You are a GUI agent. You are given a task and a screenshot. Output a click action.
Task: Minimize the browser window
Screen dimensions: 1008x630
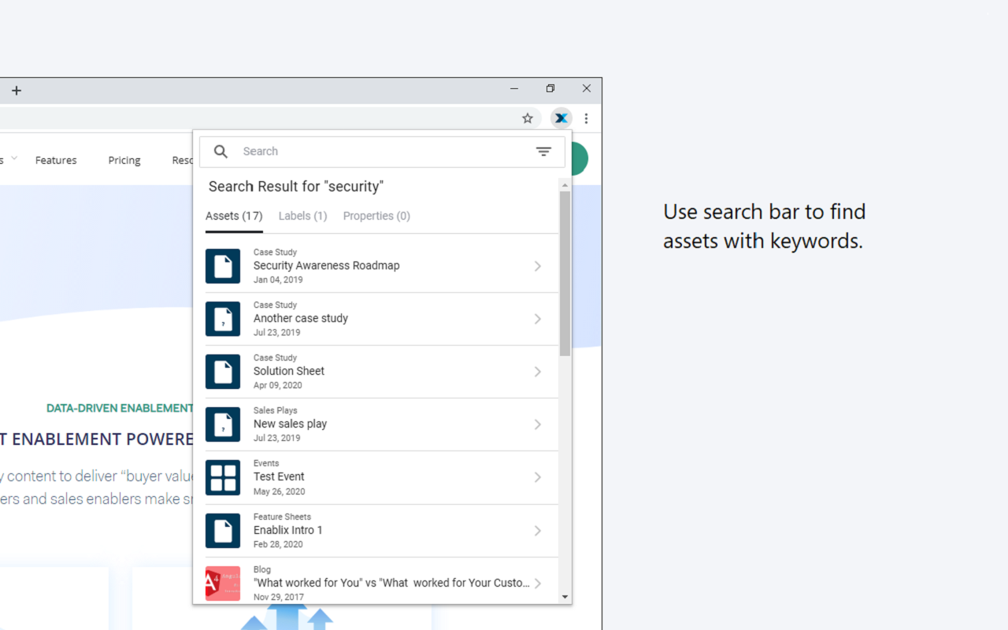(514, 89)
